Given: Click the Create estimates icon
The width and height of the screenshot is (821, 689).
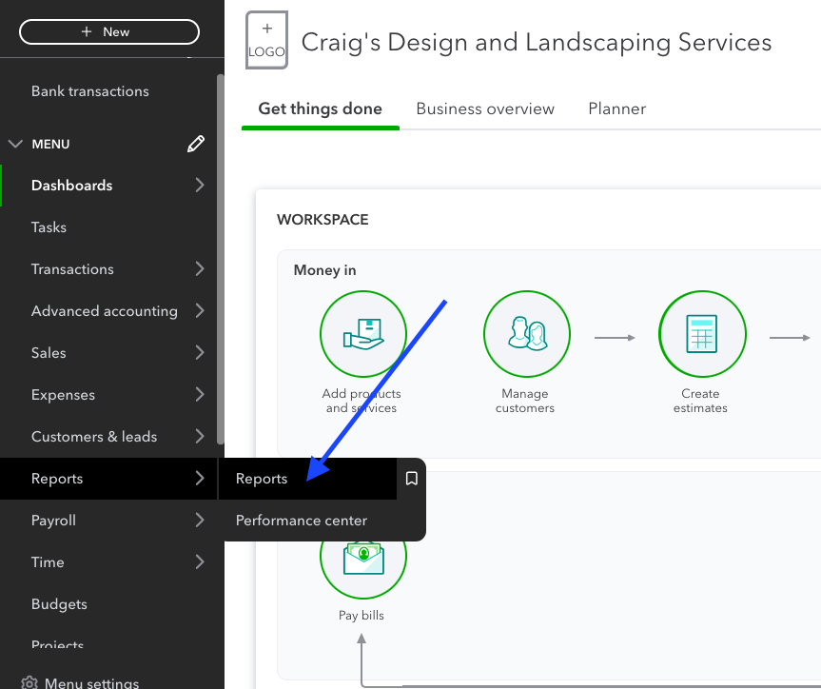Looking at the screenshot, I should (x=701, y=334).
